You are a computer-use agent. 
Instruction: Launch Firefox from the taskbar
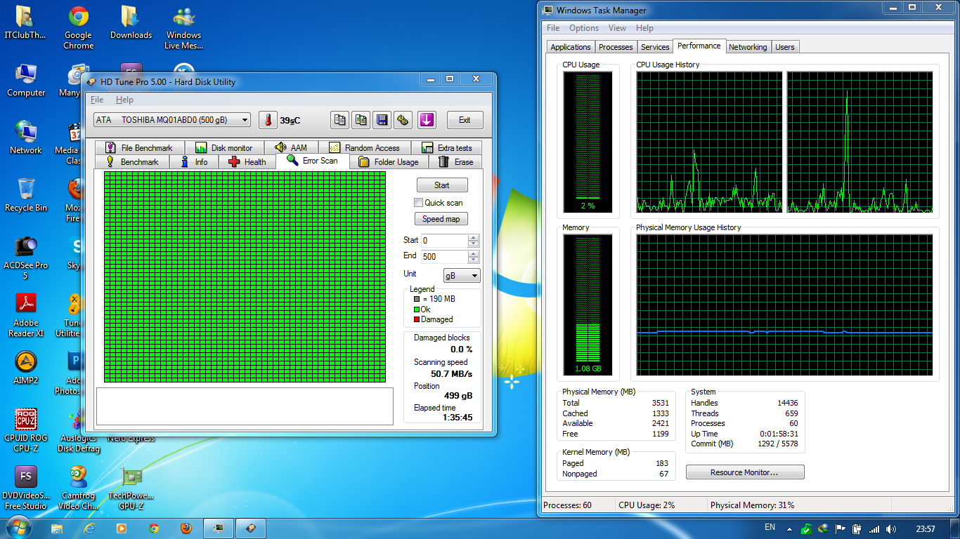186,528
